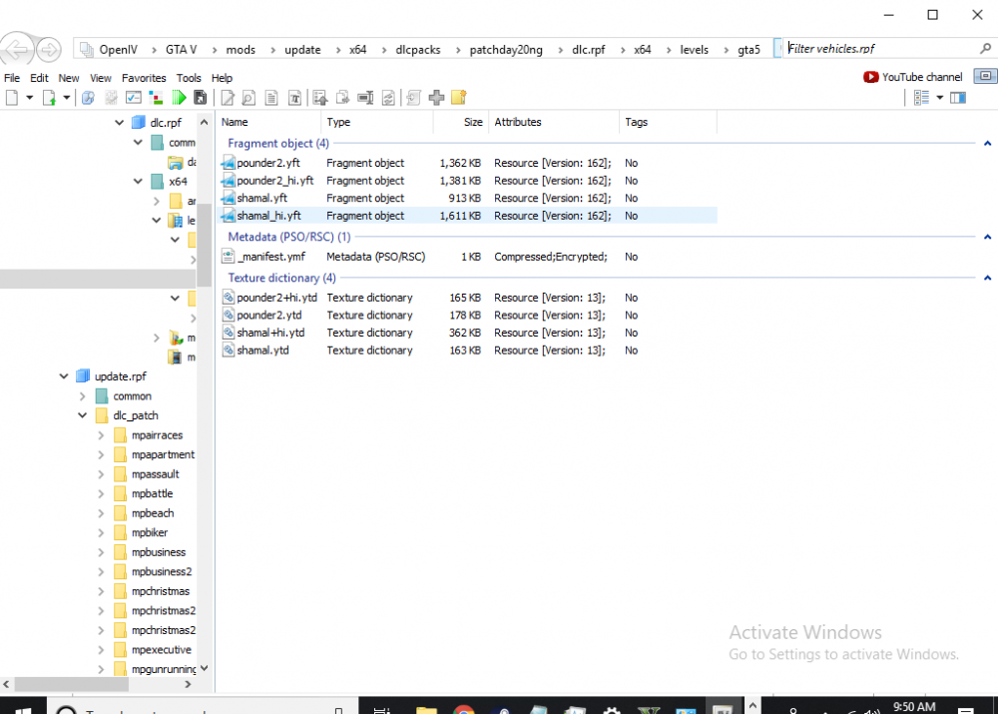998x714 pixels.
Task: Sort files by the Size column header
Action: pos(472,122)
